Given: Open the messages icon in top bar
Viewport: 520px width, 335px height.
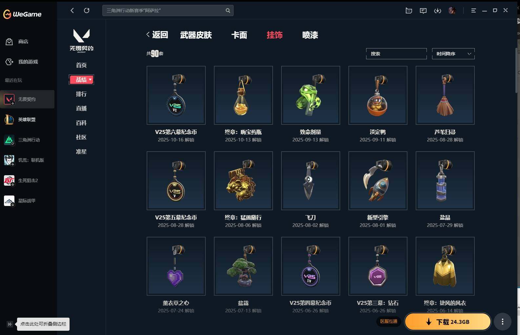Looking at the screenshot, I should (423, 10).
